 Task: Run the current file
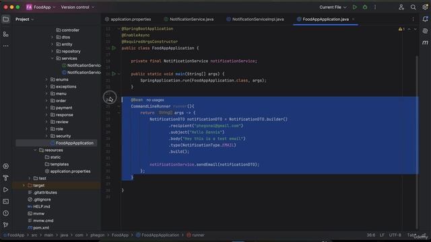(355, 7)
